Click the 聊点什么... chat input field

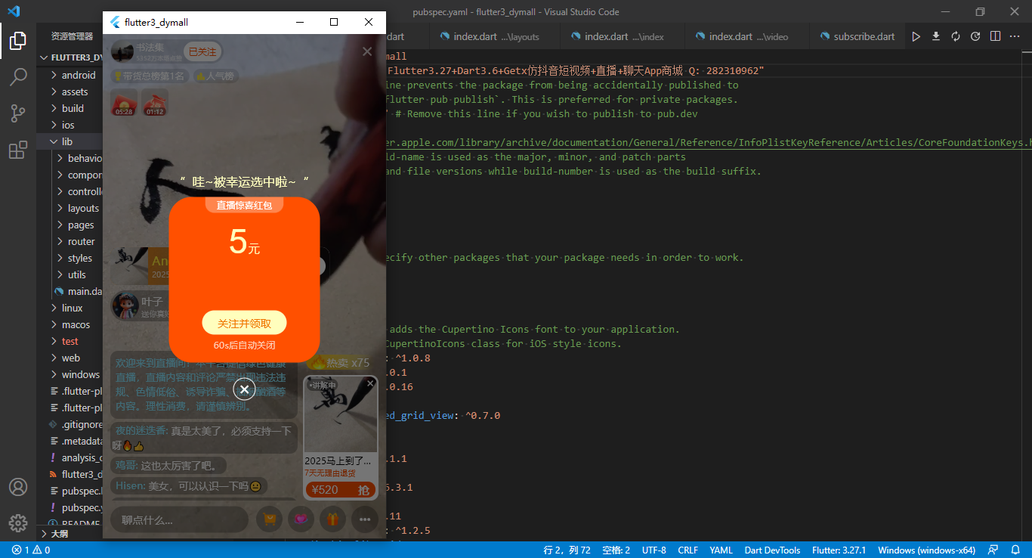(x=180, y=519)
